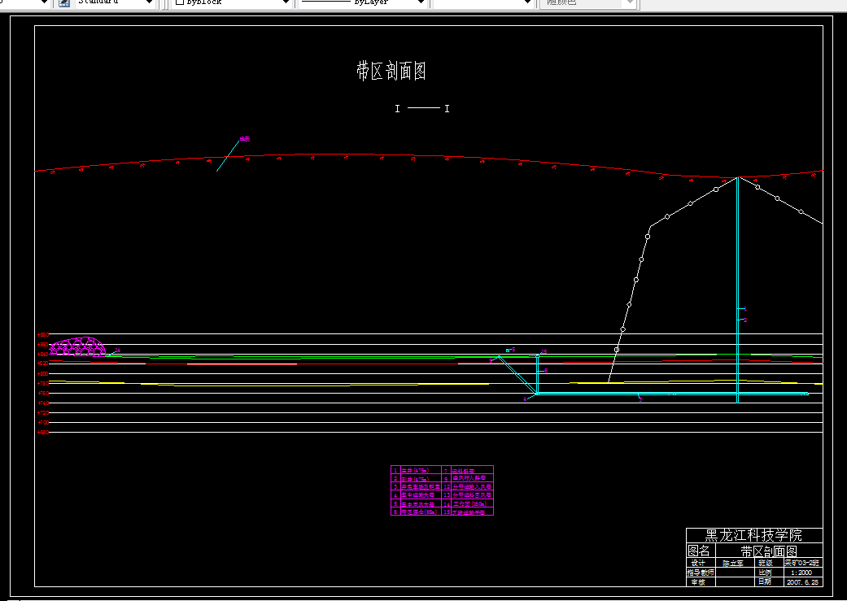Click the +880 elevation label

click(42, 335)
